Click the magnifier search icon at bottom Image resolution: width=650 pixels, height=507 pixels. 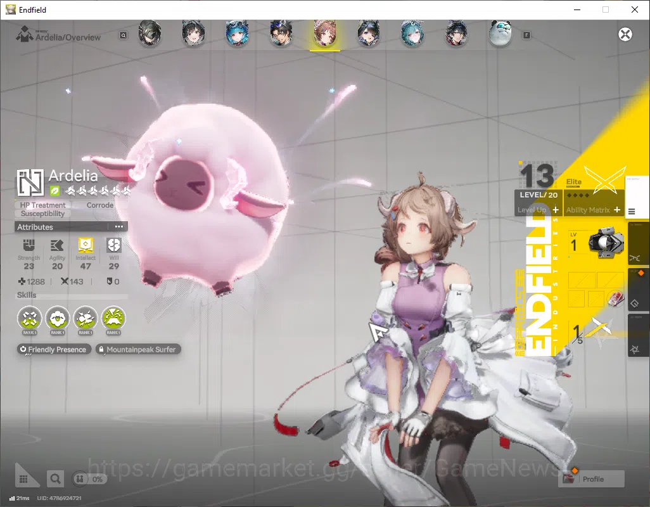coord(55,479)
